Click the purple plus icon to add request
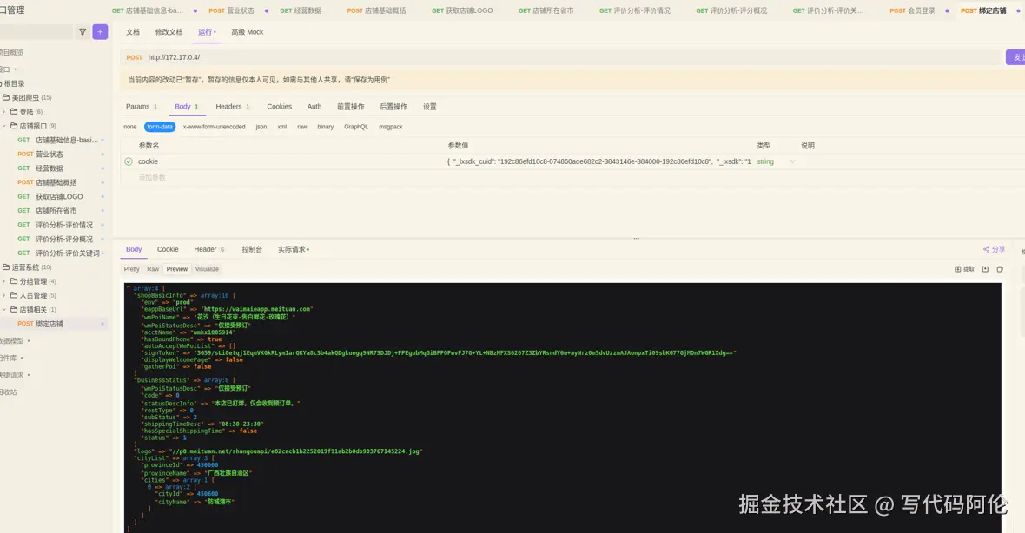The width and height of the screenshot is (1025, 533). click(x=100, y=31)
